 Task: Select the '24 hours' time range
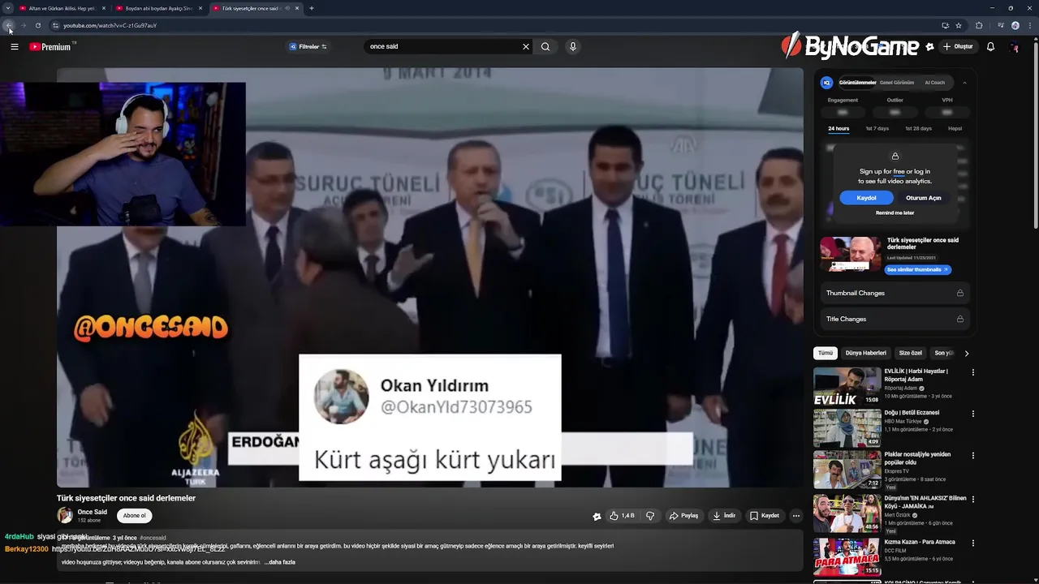(839, 129)
